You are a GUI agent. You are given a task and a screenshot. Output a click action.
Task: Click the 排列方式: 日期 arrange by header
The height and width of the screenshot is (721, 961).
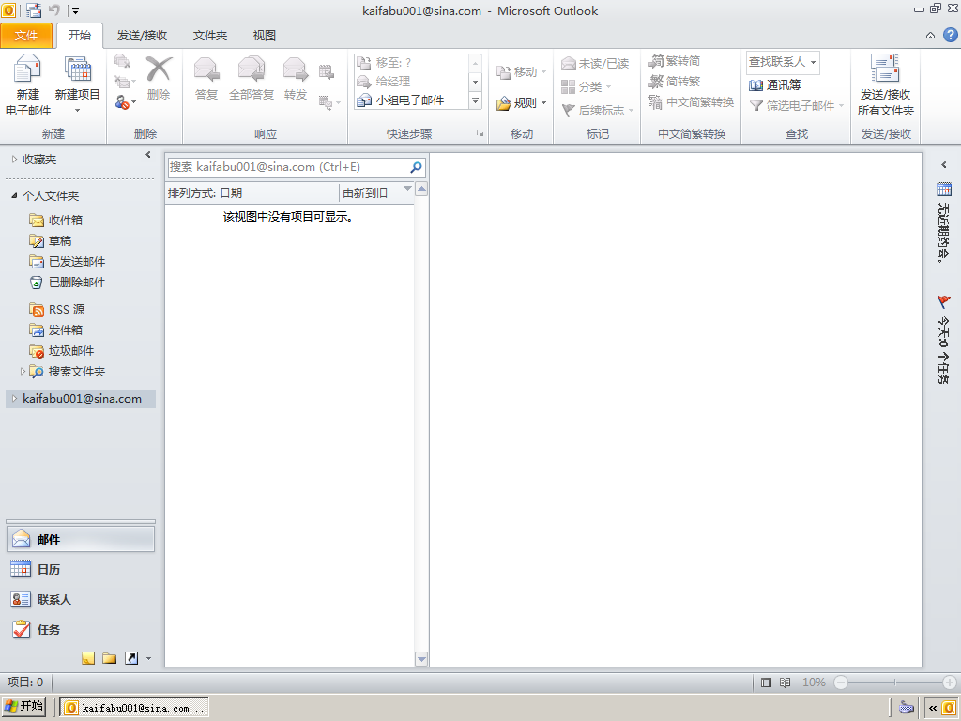click(252, 193)
